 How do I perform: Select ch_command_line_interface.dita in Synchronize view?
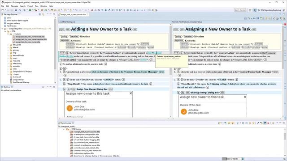click(87, 142)
